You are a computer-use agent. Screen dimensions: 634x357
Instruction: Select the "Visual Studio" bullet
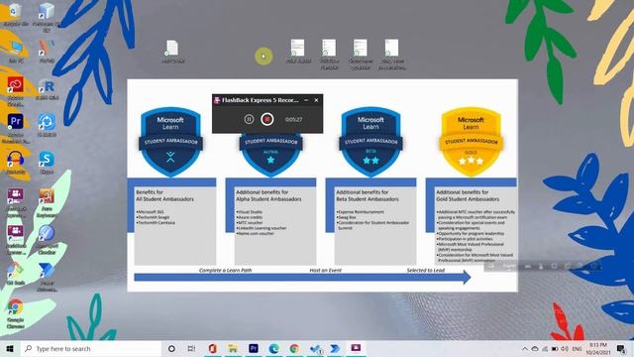[x=250, y=211]
